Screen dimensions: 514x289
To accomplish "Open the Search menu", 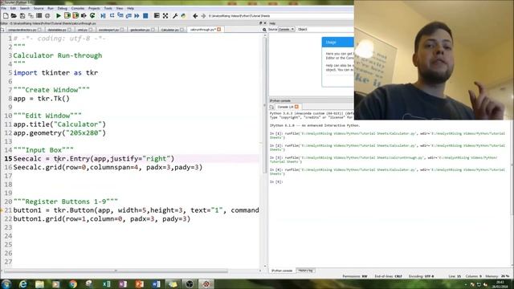I will click(25, 8).
